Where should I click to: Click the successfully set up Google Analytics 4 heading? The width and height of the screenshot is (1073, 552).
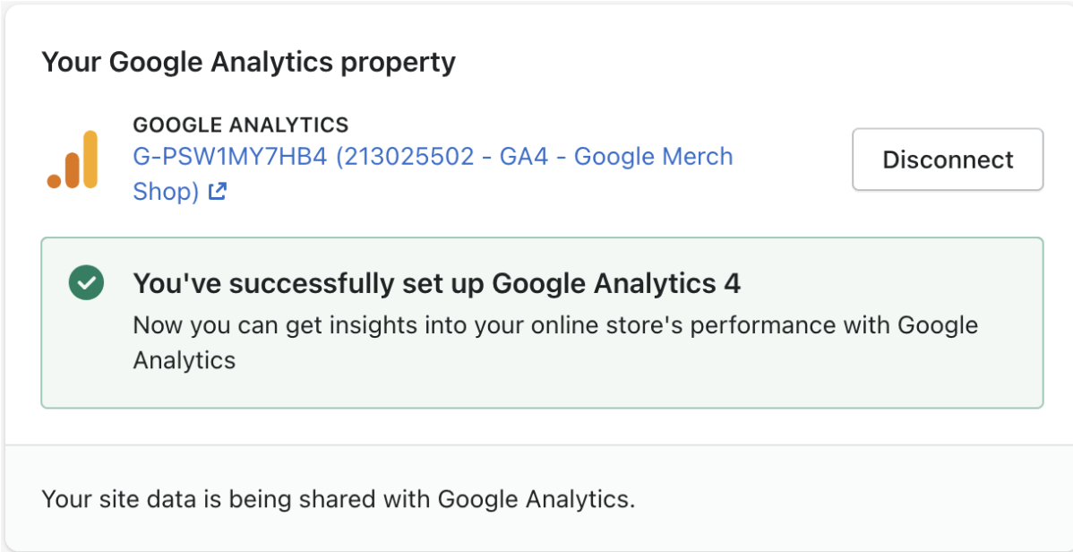[436, 283]
